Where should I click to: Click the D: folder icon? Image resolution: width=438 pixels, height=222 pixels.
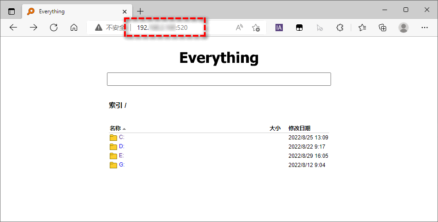(x=113, y=147)
